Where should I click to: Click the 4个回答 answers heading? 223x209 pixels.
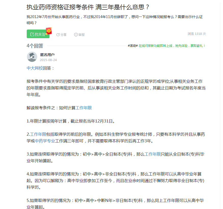click(35, 46)
